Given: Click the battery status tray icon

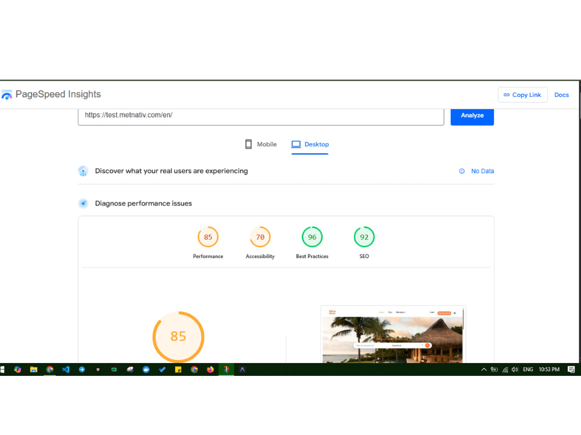Looking at the screenshot, I should coord(494,369).
